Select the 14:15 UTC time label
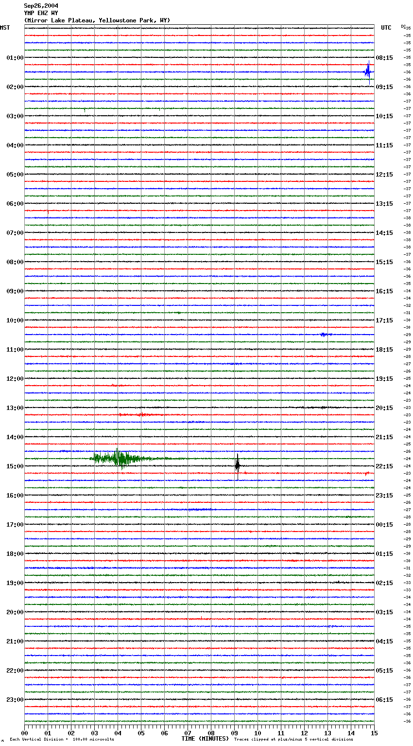Viewport: 413px width, 746px height. [384, 233]
